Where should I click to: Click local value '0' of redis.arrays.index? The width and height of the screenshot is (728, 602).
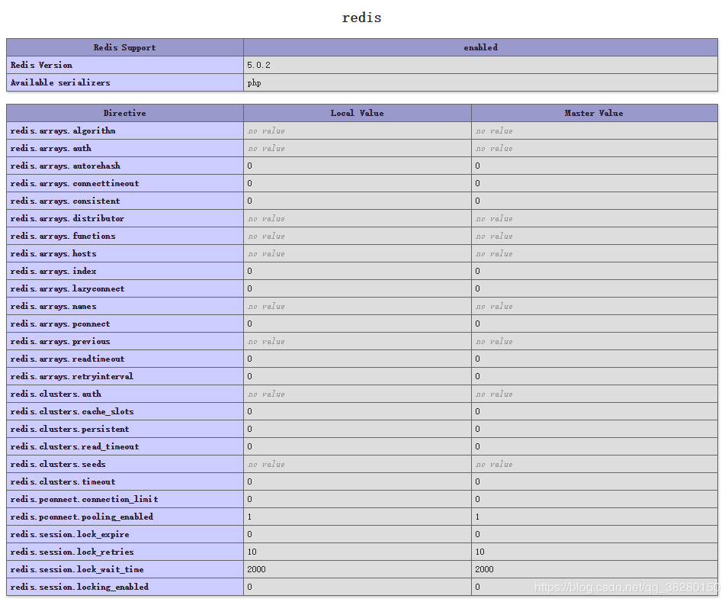click(250, 271)
